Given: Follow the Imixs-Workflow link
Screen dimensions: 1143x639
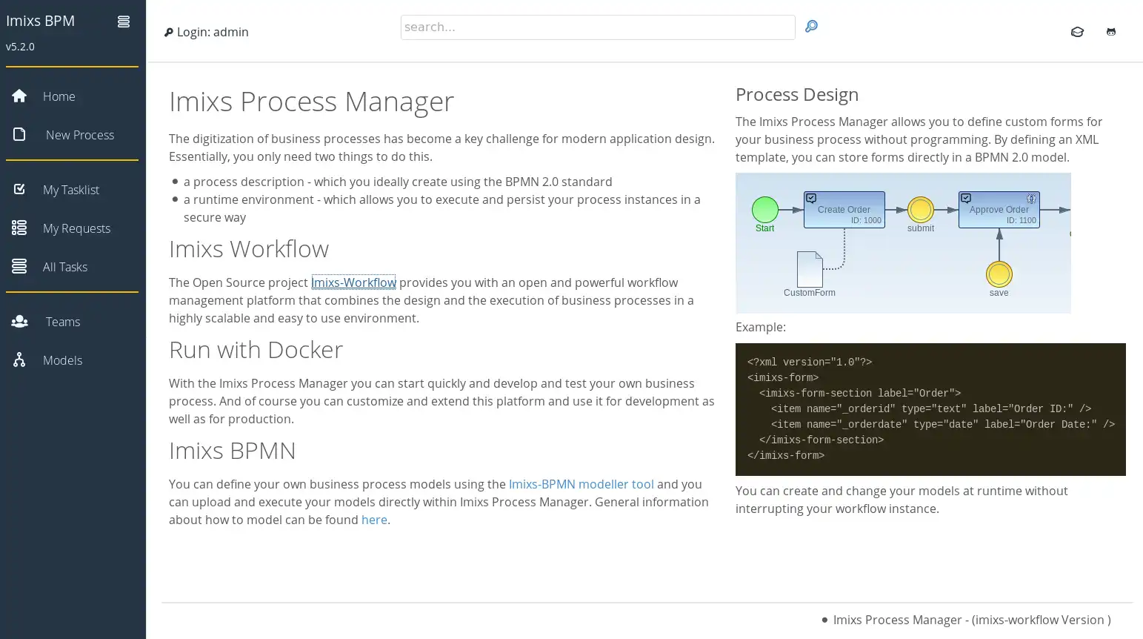Looking at the screenshot, I should [x=353, y=282].
